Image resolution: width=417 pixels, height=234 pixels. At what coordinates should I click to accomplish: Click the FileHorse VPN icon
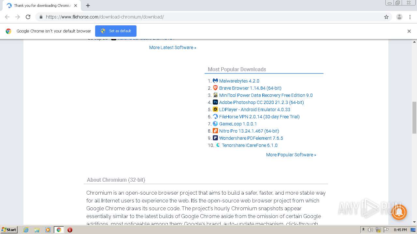click(215, 116)
